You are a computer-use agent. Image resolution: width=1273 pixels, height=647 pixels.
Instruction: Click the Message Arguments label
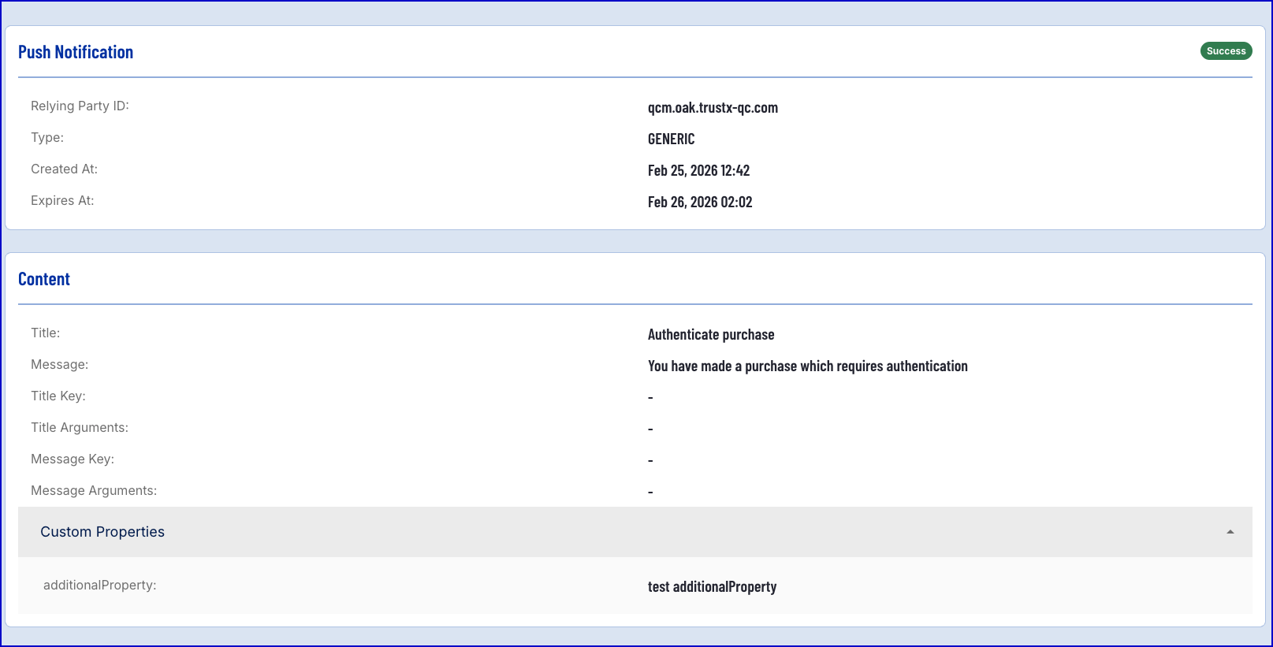pyautogui.click(x=94, y=490)
